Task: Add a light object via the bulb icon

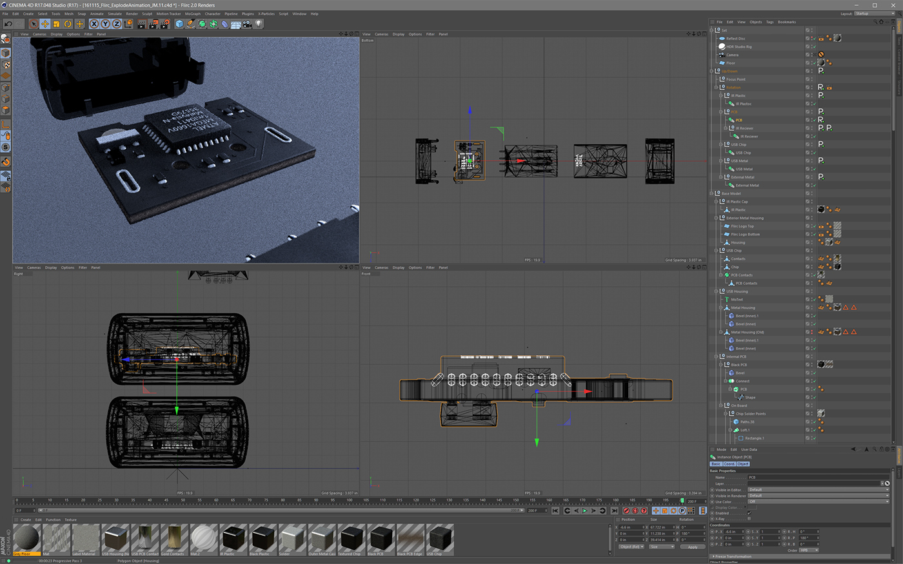Action: tap(259, 24)
